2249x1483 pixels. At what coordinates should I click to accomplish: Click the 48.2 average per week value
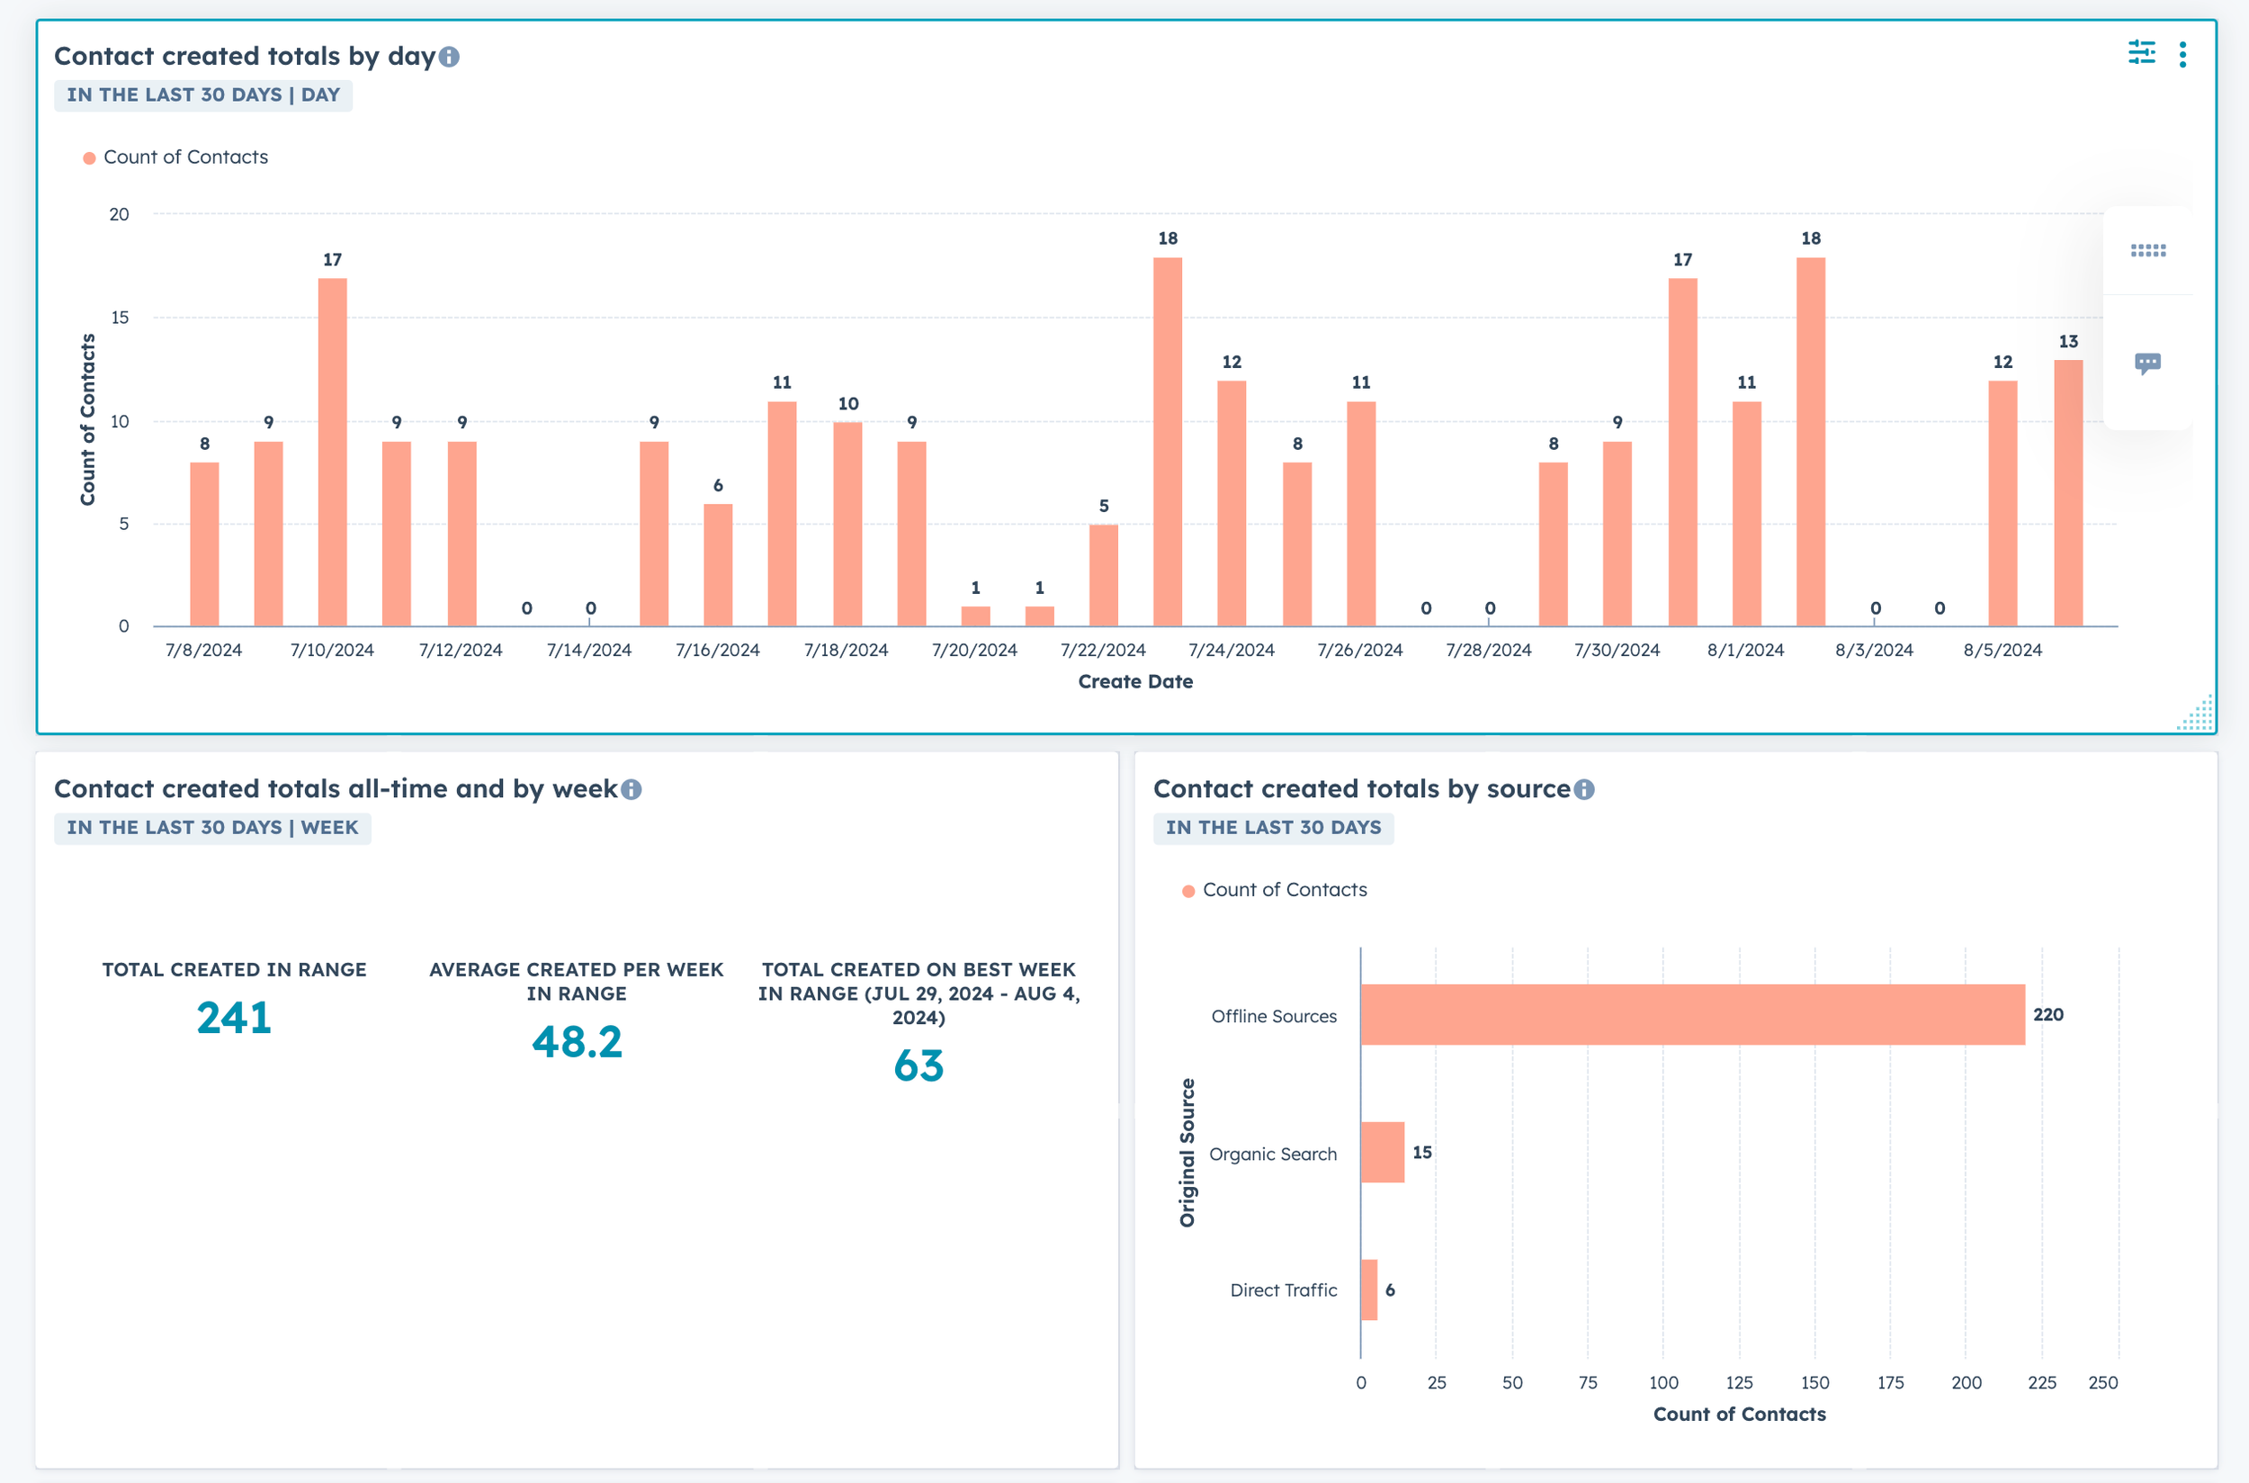point(577,1042)
